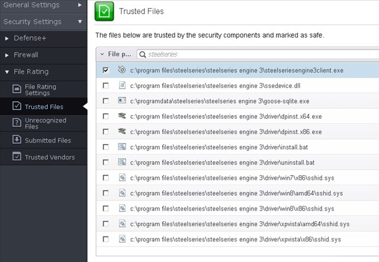Uncheck the steelseriesengine3client.exe checkbox
This screenshot has width=379, height=262.
click(105, 70)
